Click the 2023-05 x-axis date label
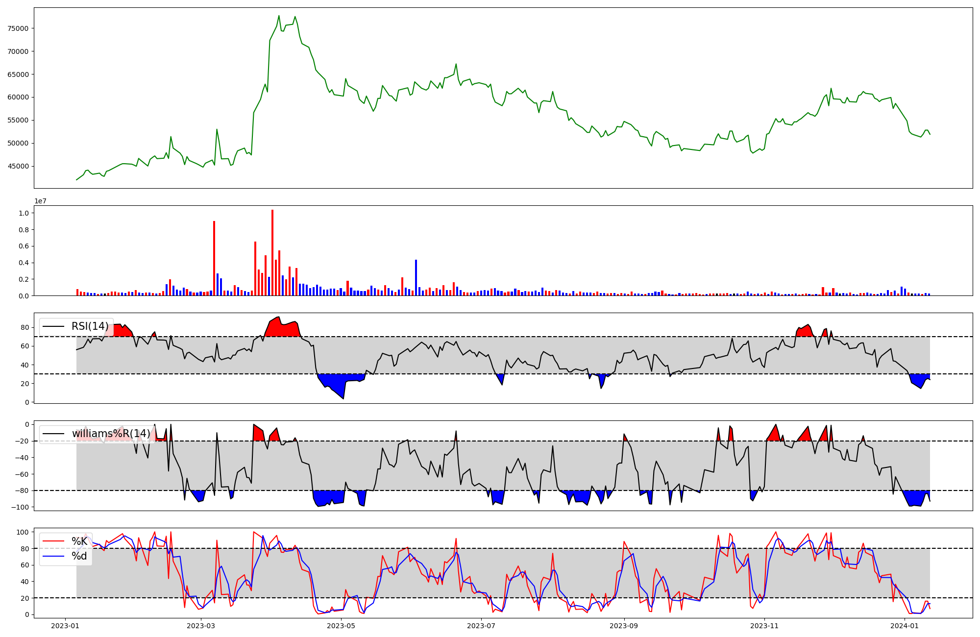 point(341,626)
